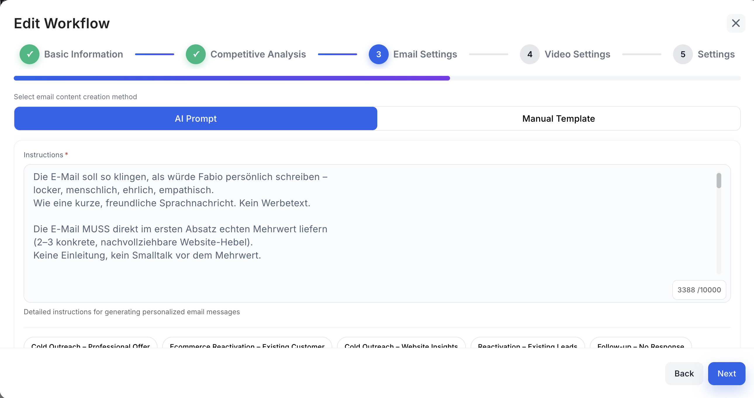
Task: Close the Edit Workflow dialog
Action: pos(736,23)
